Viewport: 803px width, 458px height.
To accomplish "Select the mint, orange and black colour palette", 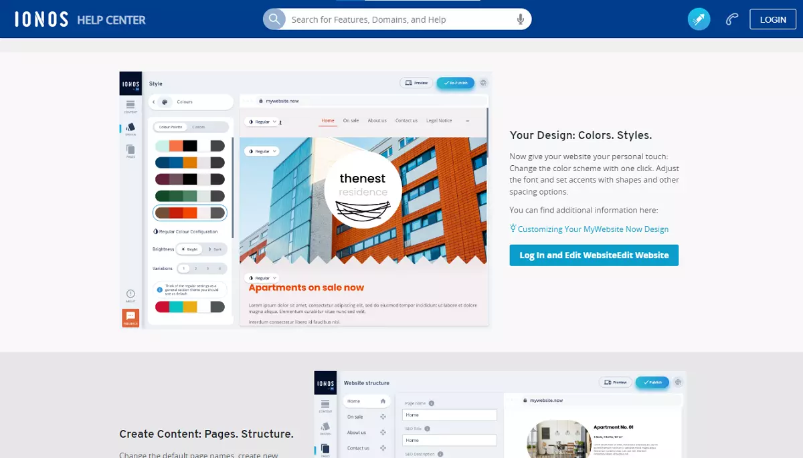I will click(190, 146).
